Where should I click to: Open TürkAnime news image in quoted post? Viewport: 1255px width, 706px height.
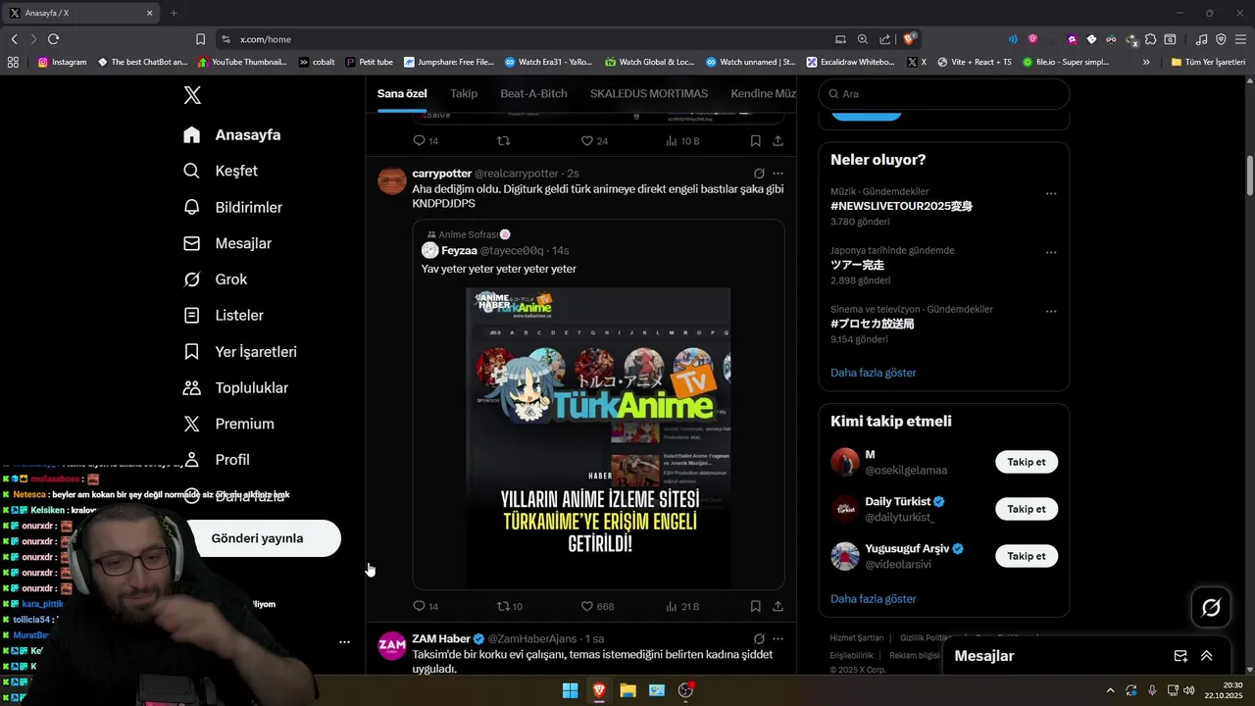coord(598,437)
